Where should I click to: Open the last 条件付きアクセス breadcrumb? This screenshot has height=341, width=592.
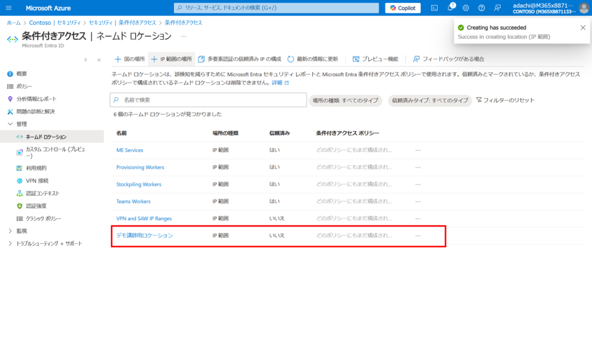click(183, 23)
